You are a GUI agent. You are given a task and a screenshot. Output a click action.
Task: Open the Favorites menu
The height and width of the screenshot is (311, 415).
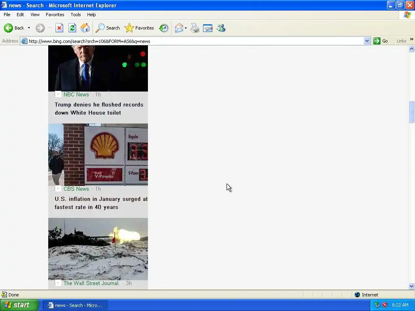[x=55, y=15]
